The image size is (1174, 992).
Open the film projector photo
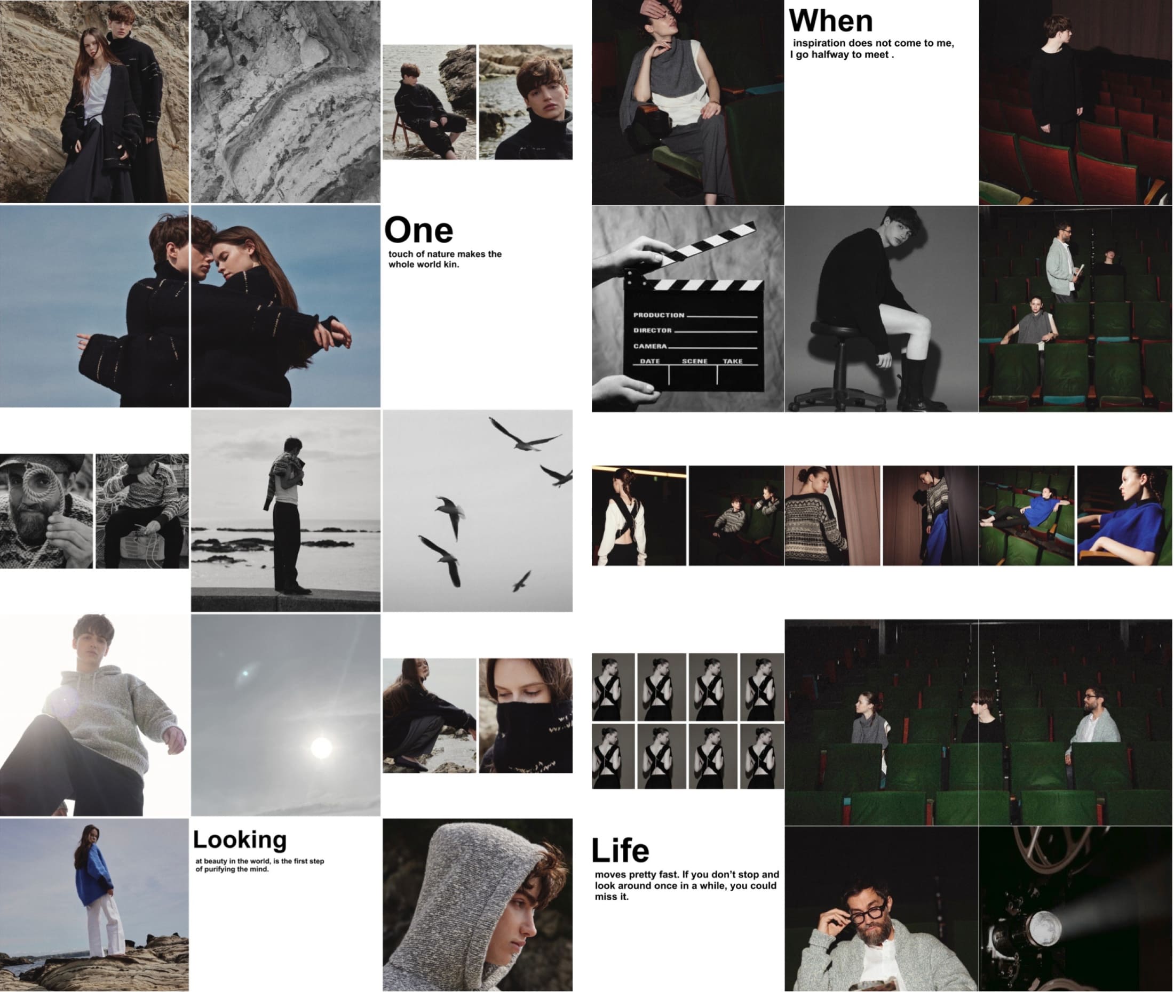coord(1075,909)
